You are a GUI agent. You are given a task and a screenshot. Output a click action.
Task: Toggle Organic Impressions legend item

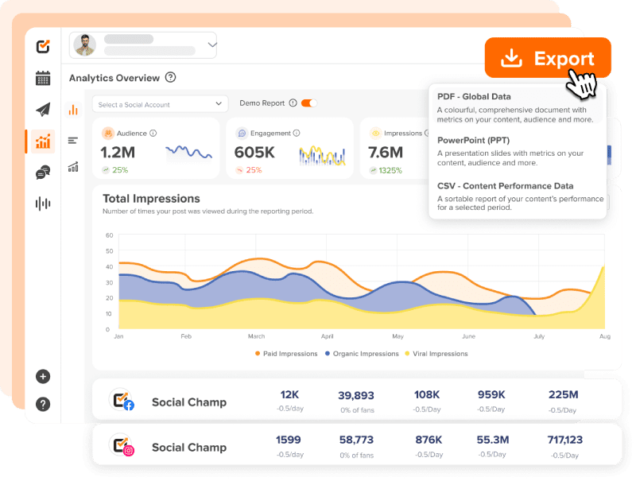tap(362, 354)
